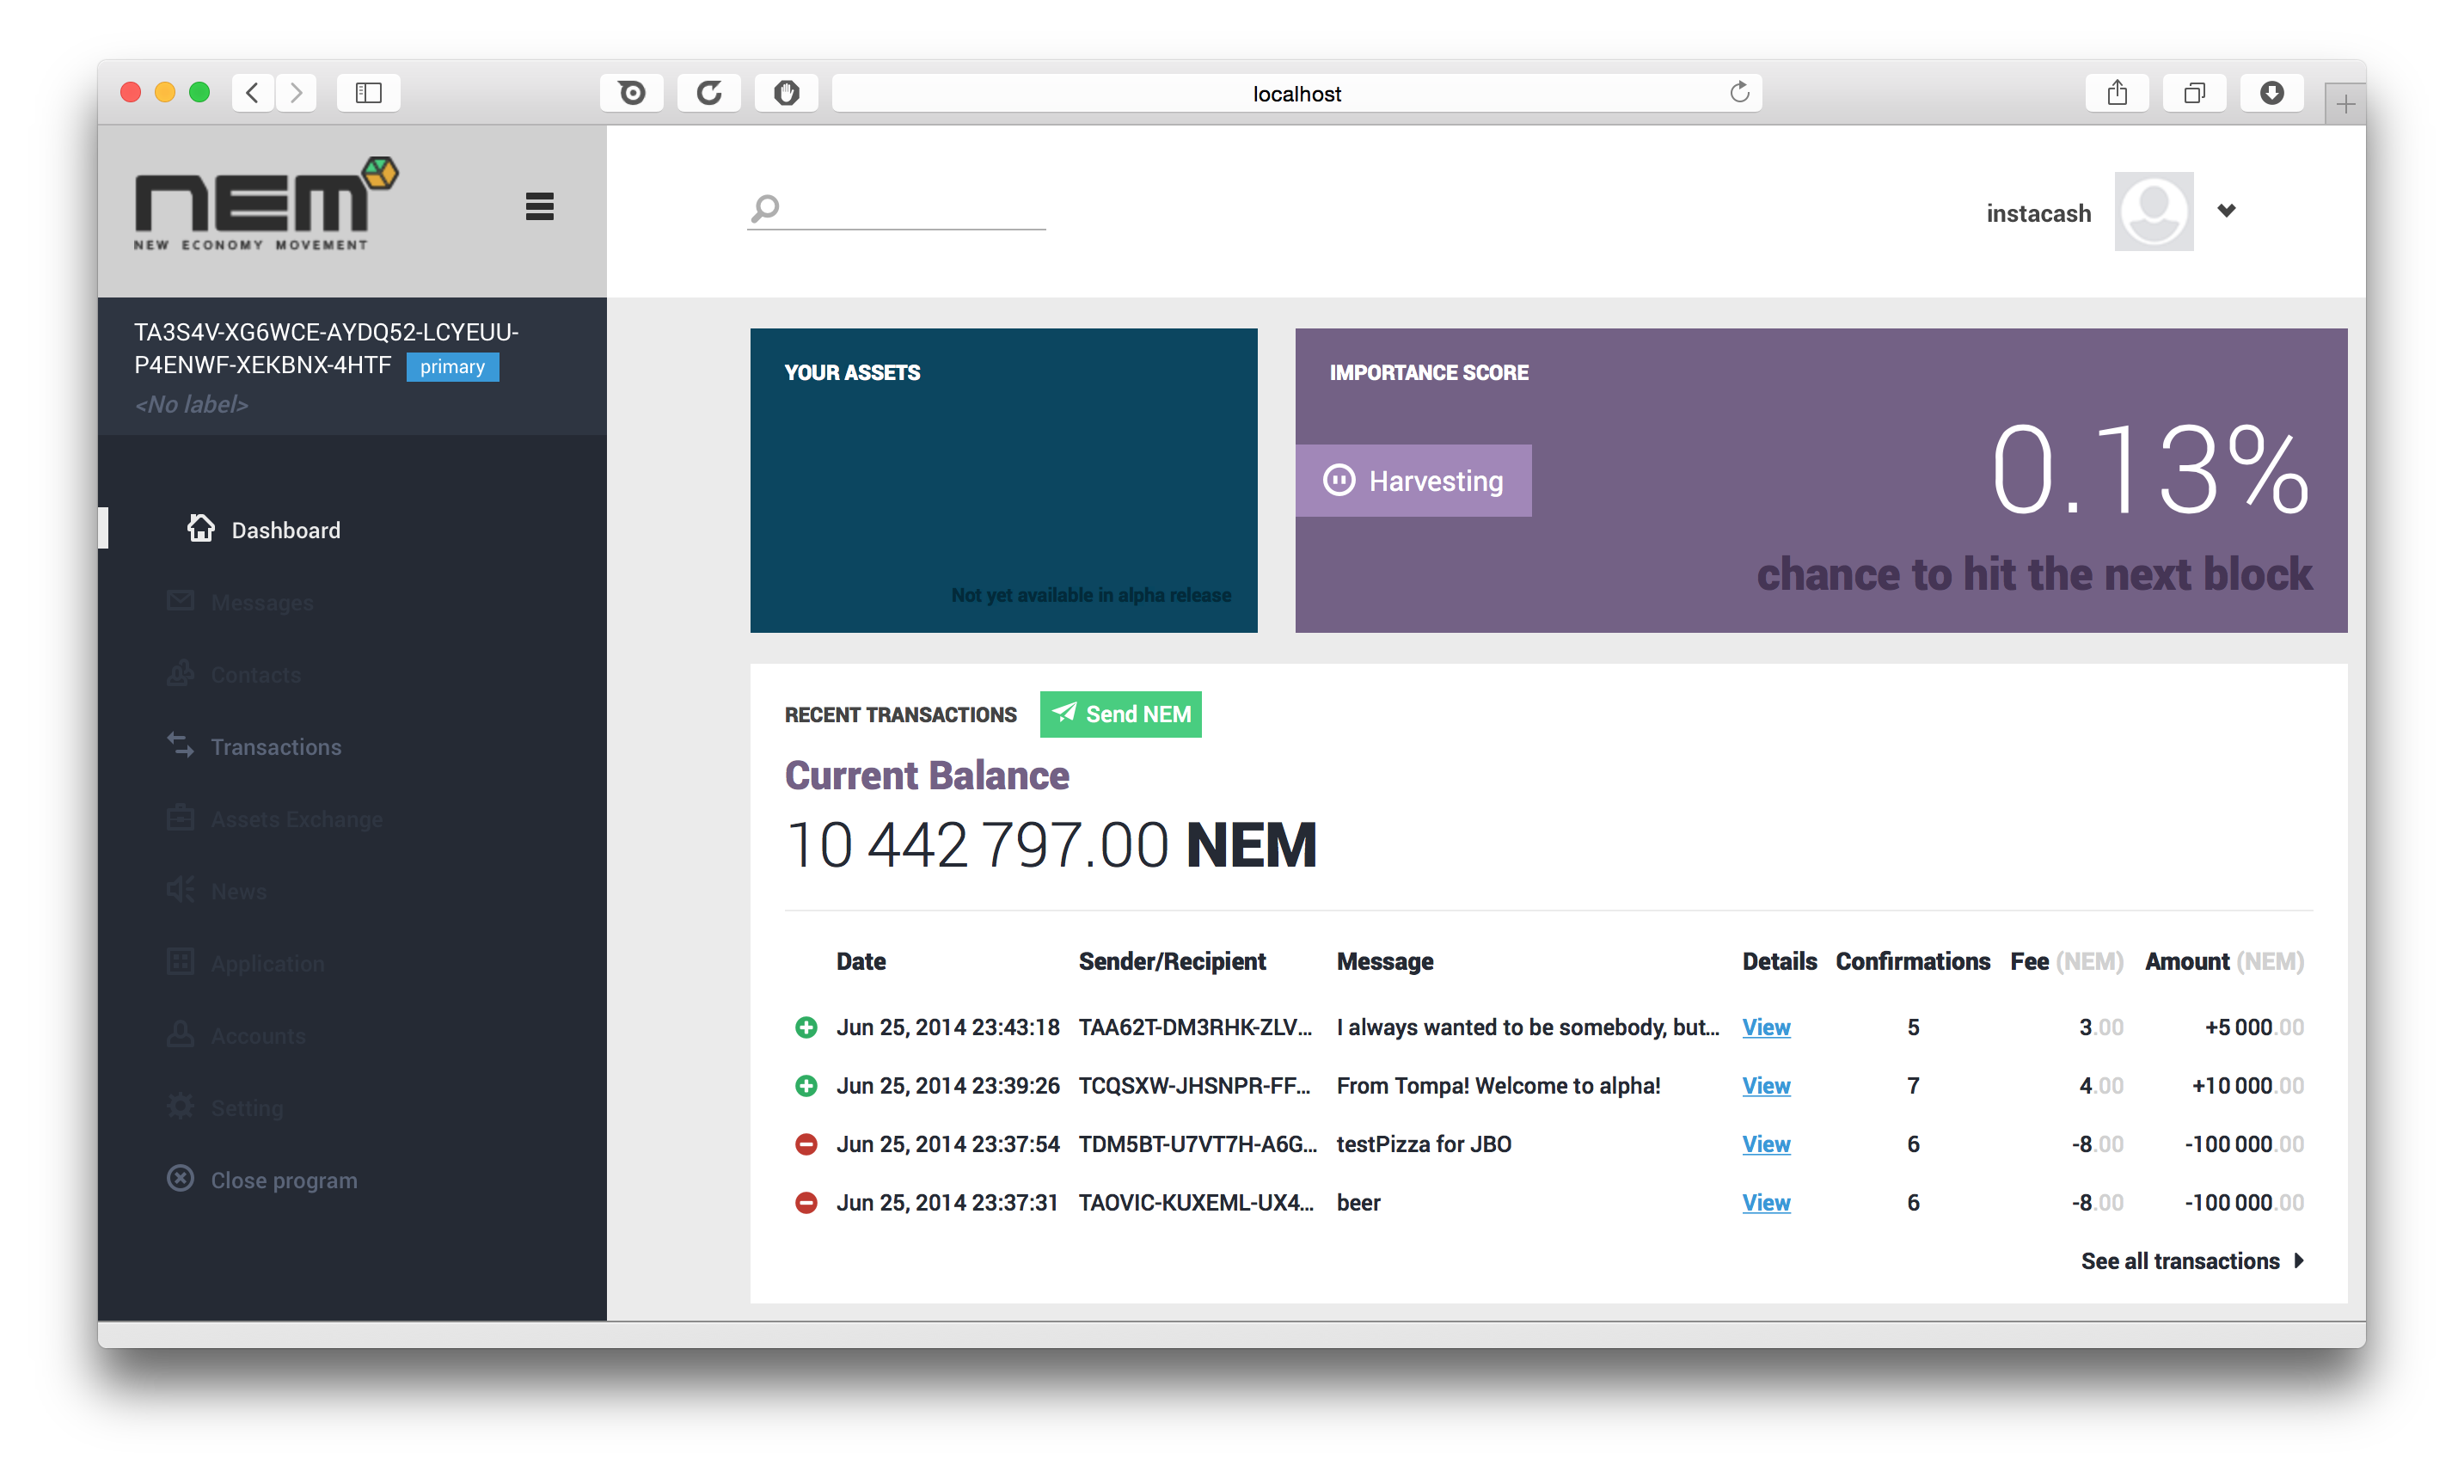Click the localhost address bar

1296,93
